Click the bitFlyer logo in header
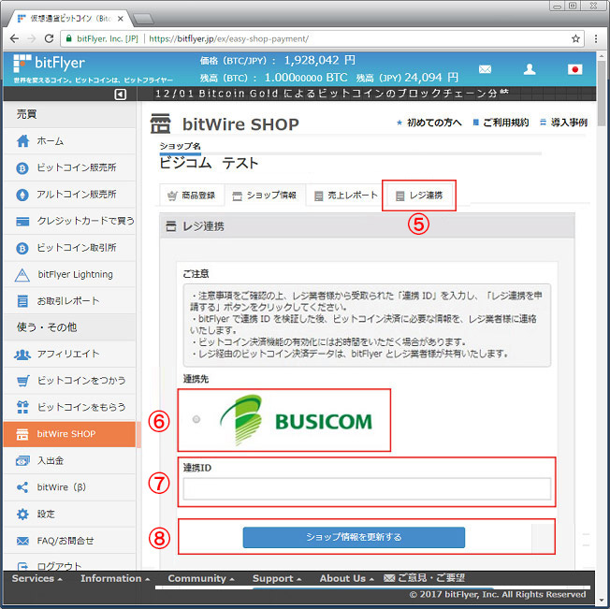The width and height of the screenshot is (610, 609). coord(49,63)
